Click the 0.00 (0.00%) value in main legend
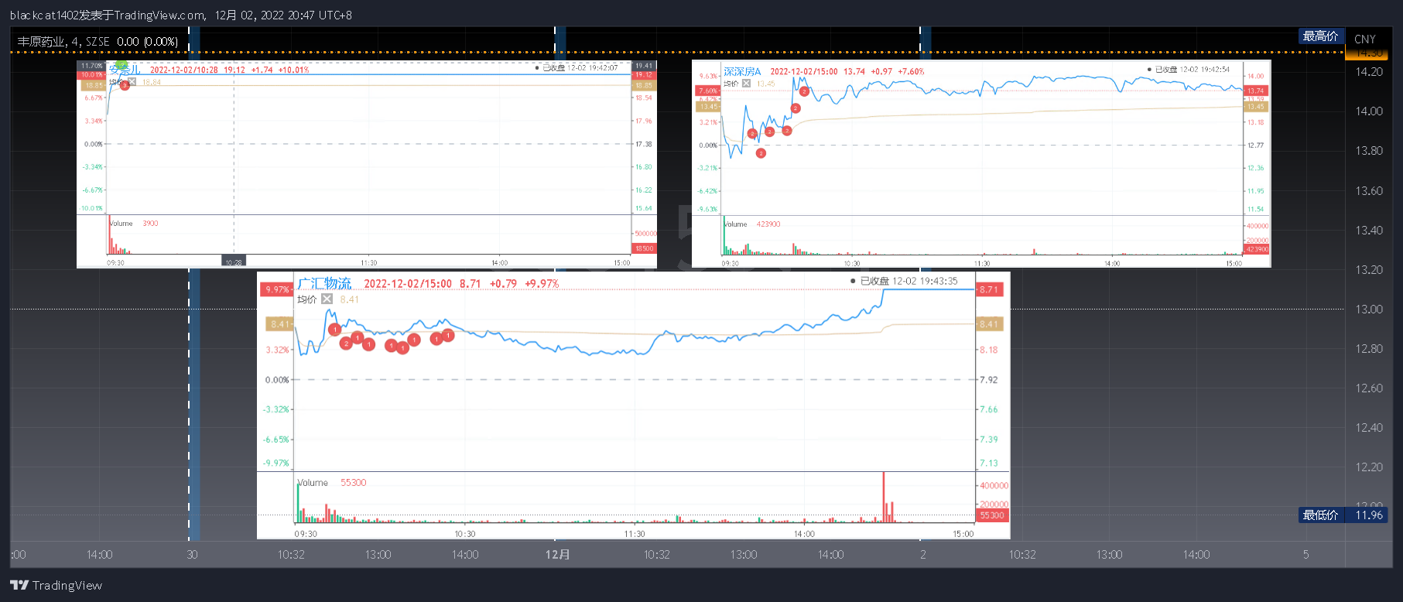This screenshot has height=602, width=1403. point(148,42)
